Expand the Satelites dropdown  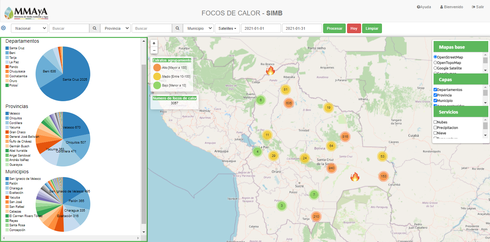point(227,28)
